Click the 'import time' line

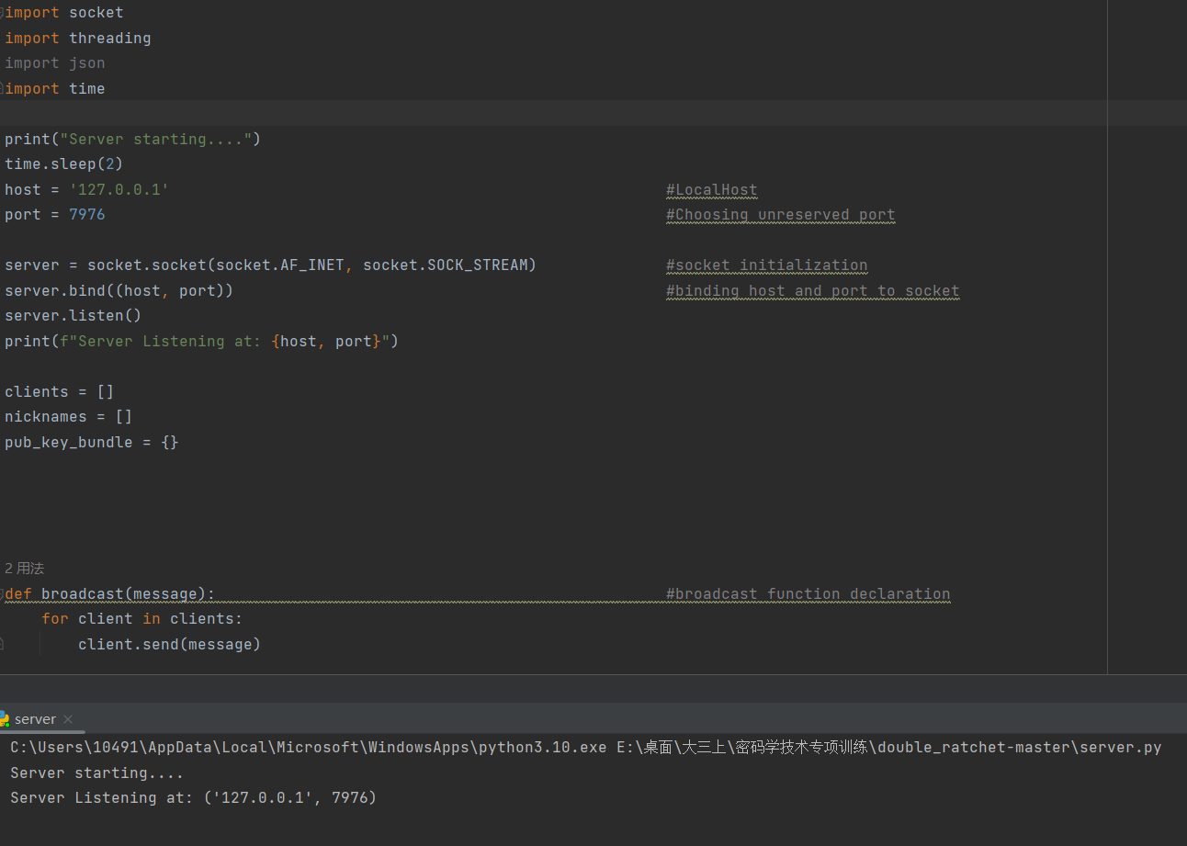(55, 89)
